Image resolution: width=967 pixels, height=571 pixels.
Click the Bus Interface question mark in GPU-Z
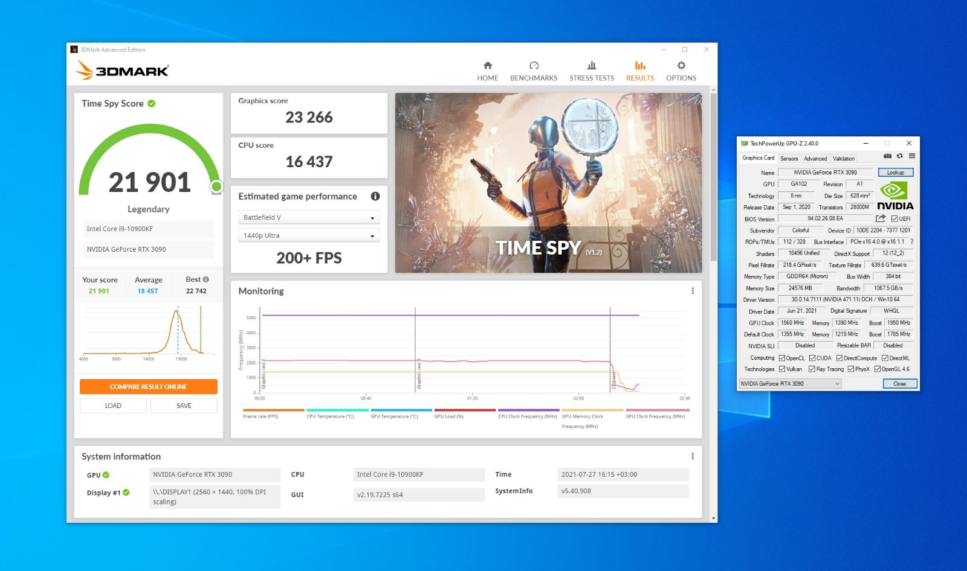click(912, 241)
